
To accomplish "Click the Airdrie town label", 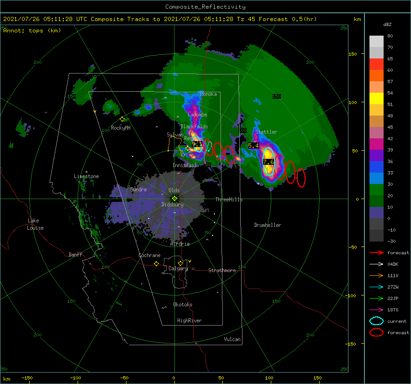I will pos(180,244).
